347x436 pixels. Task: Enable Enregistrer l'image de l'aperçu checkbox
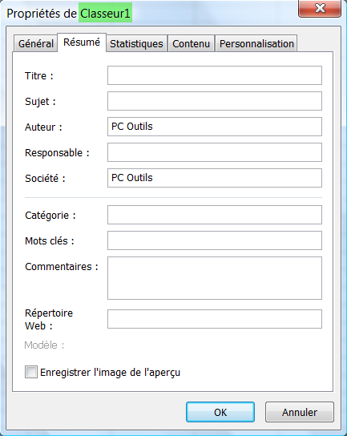tap(31, 372)
